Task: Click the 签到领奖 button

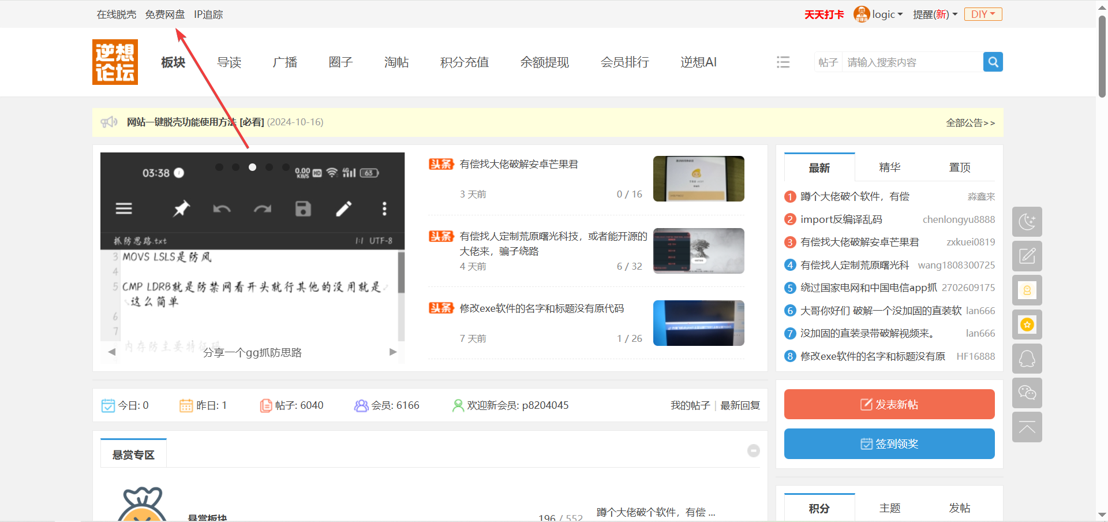Action: [889, 443]
